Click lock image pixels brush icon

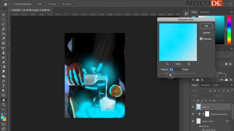[202, 100]
